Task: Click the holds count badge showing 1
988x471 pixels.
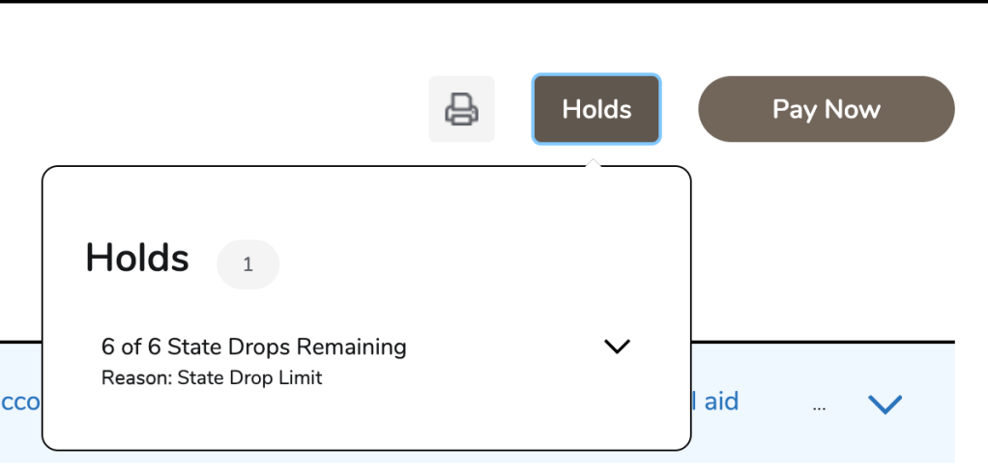Action: (247, 264)
